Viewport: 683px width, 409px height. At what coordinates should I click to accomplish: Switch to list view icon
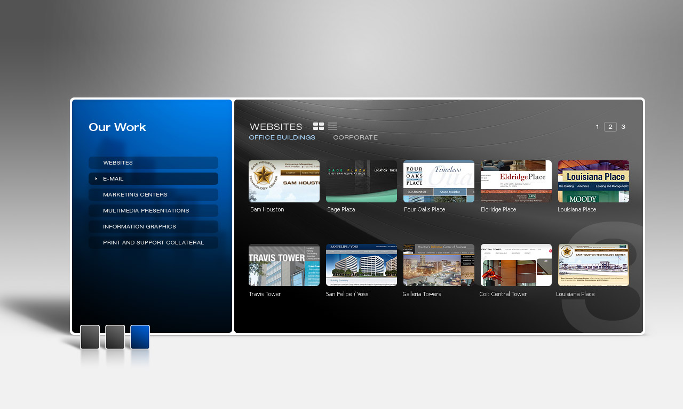point(332,126)
